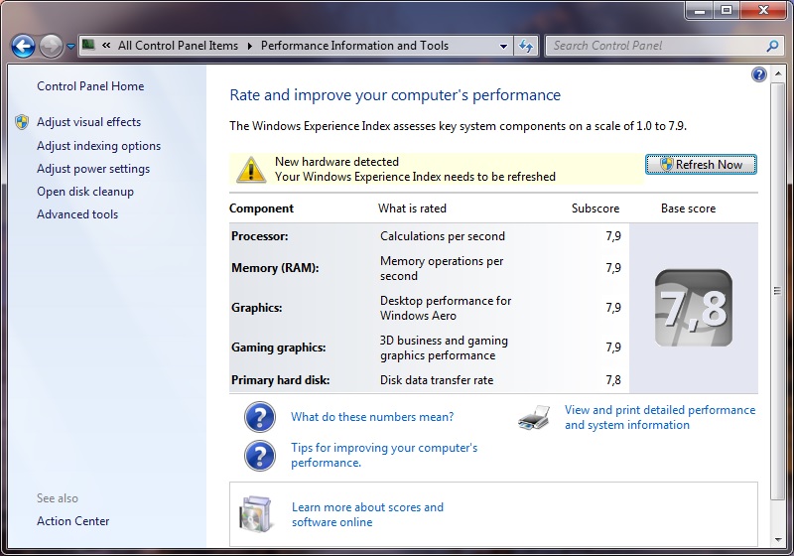
Task: Open Control Panel Home
Action: click(x=90, y=86)
